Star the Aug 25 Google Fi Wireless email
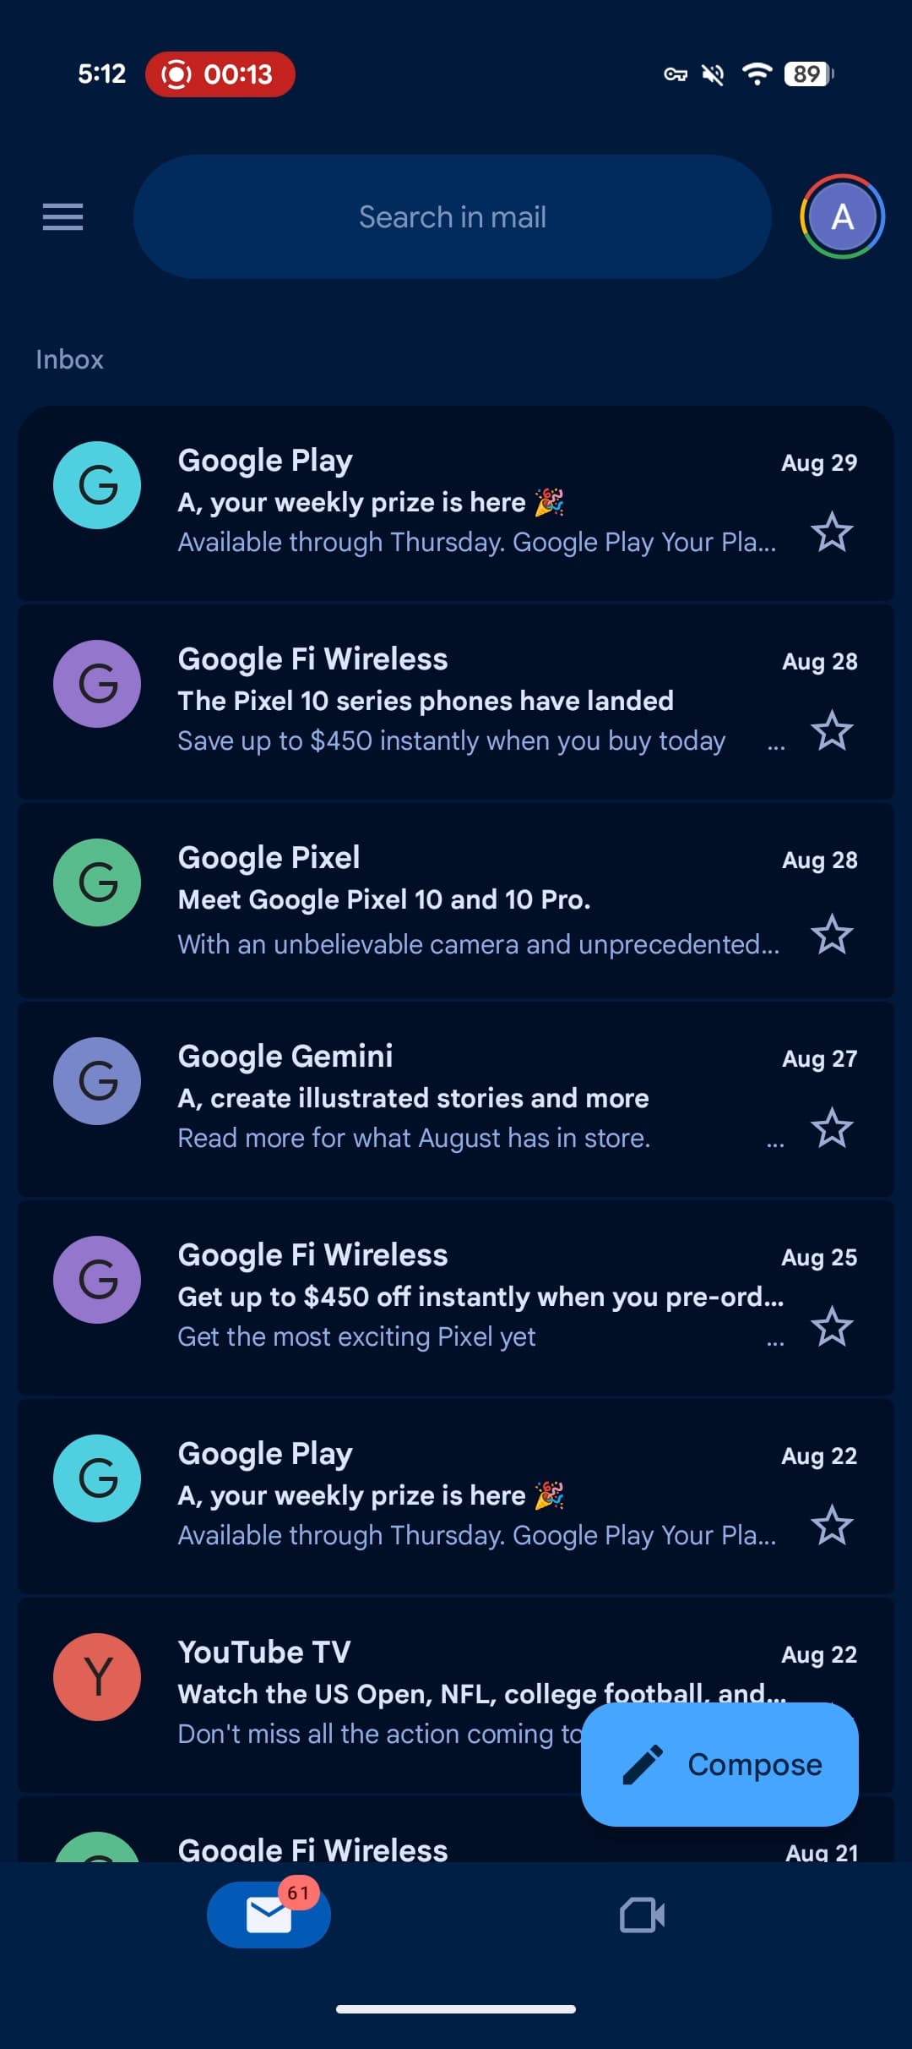912x2049 pixels. tap(832, 1326)
